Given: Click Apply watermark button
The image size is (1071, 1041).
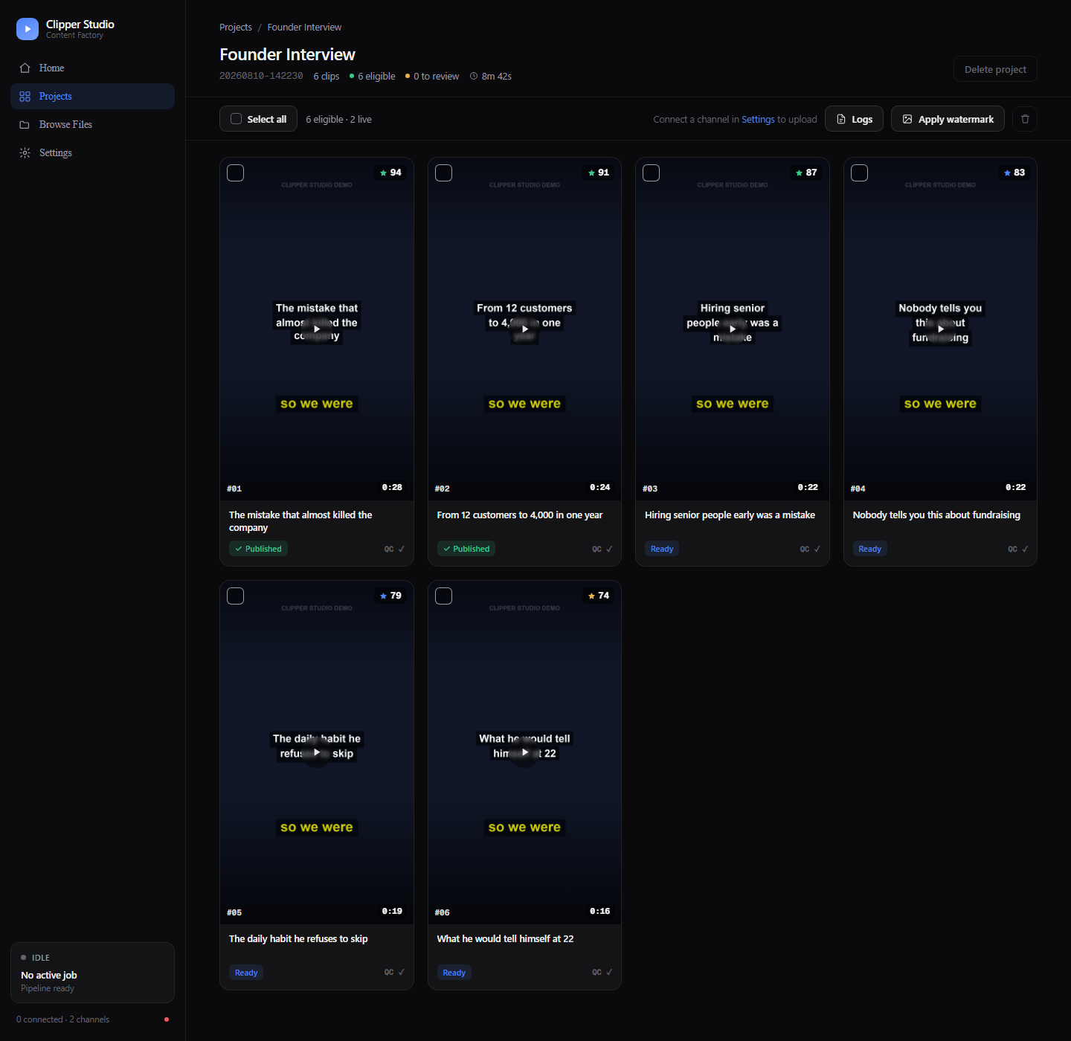Looking at the screenshot, I should tap(948, 119).
